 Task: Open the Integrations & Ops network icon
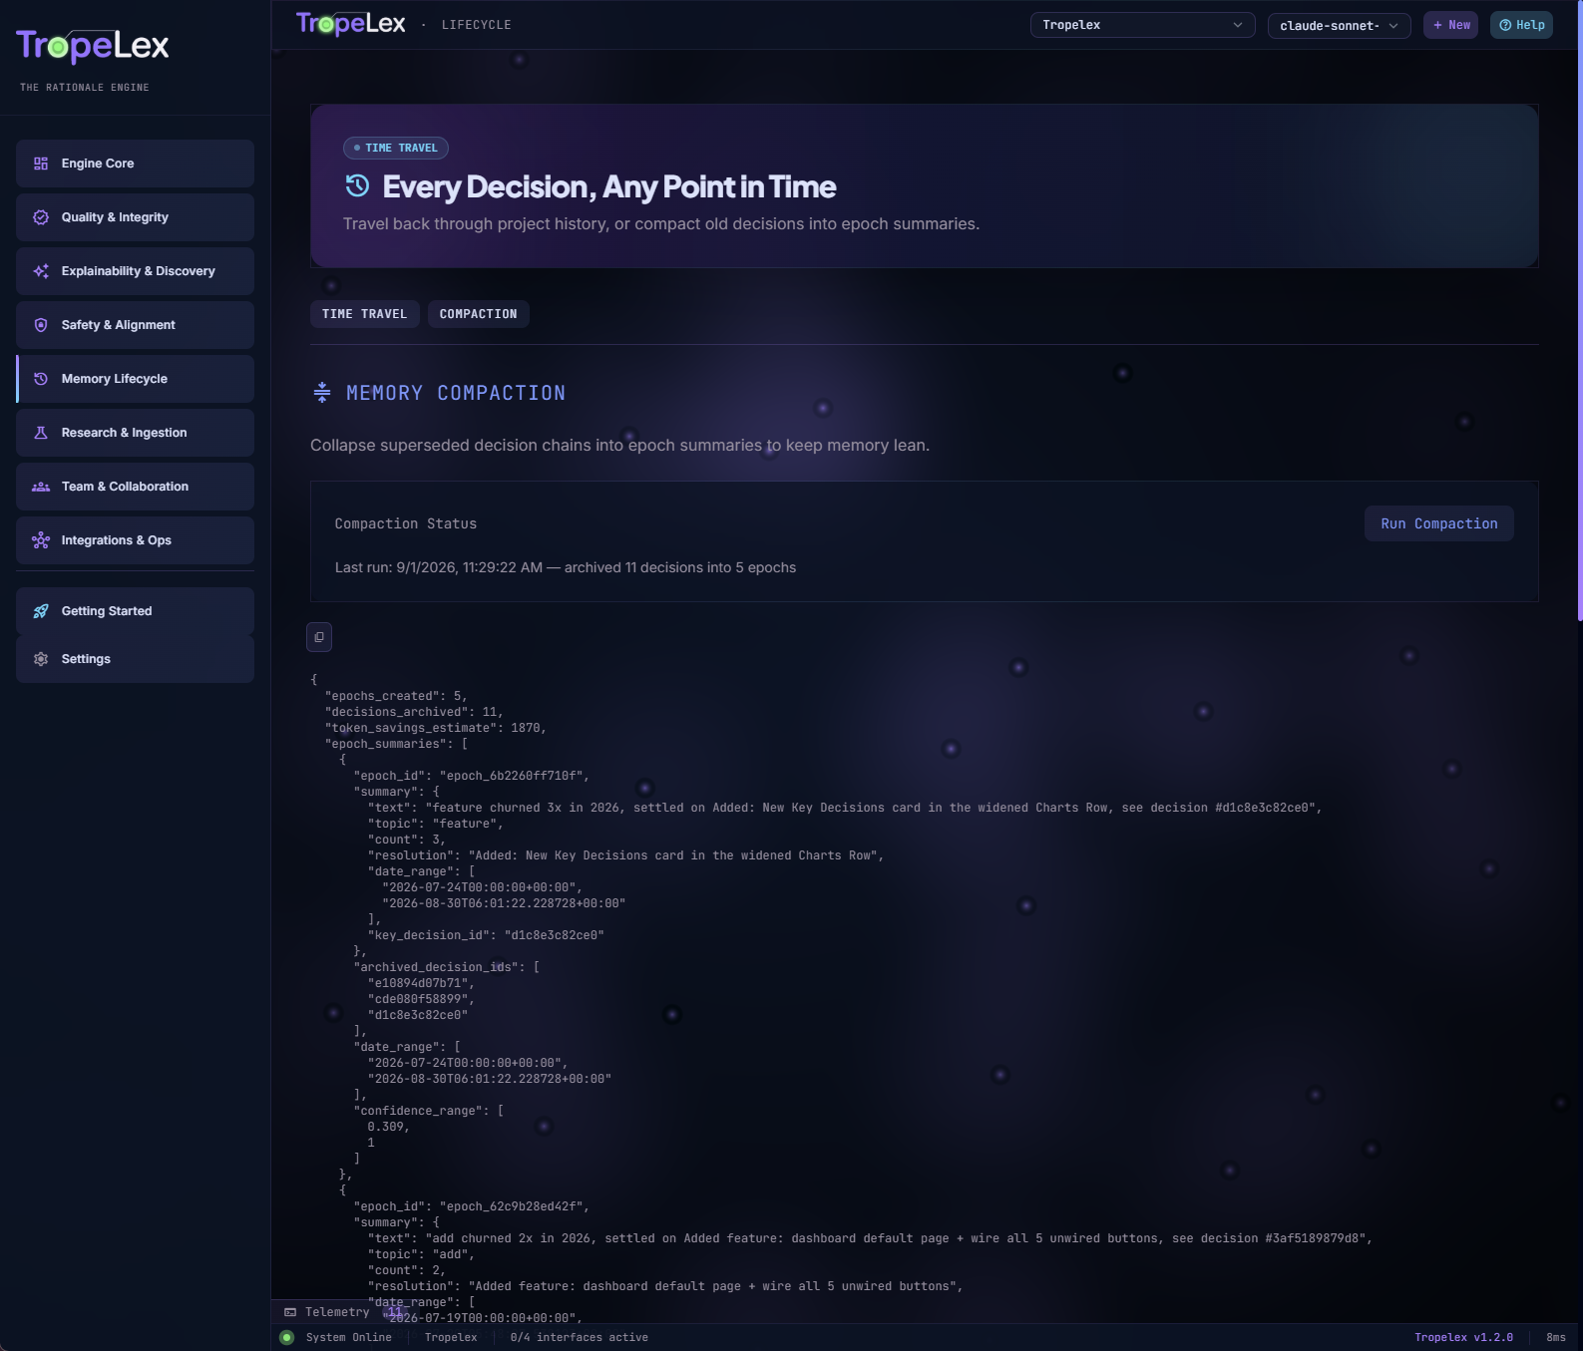41,540
